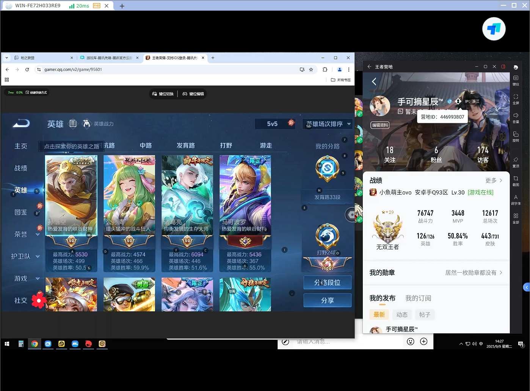Toggle 全屏 fullscreen in emulator sidebar

516,99
